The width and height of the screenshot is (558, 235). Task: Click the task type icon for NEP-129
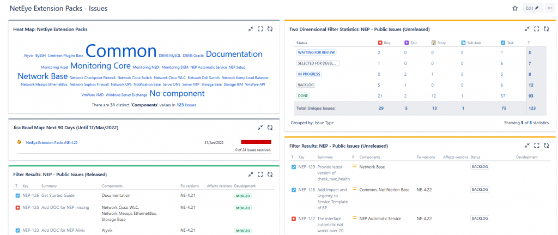point(294,167)
